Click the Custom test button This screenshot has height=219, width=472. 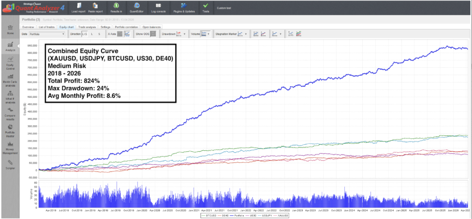pyautogui.click(x=224, y=8)
